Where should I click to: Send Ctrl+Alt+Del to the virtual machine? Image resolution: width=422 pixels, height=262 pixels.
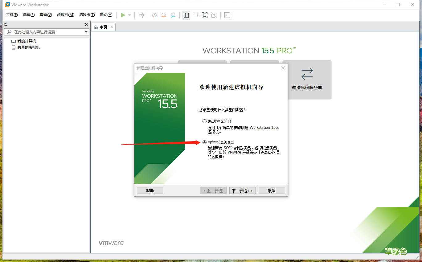141,15
